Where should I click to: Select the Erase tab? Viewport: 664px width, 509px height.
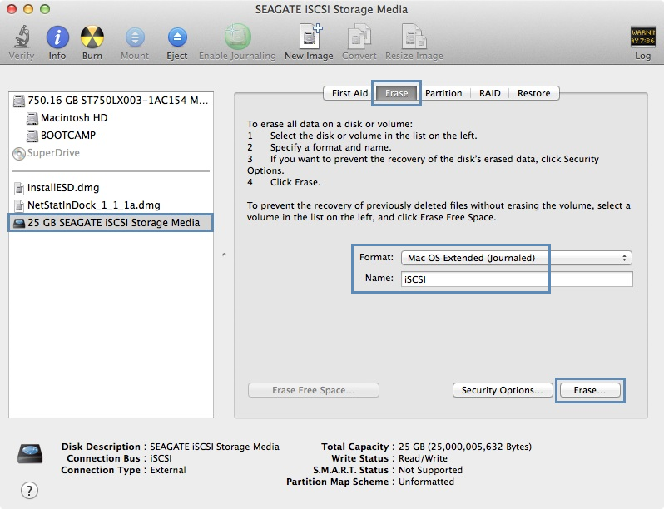[396, 93]
